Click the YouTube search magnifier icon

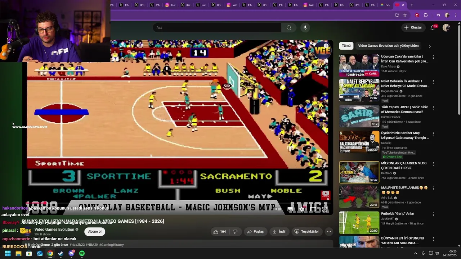coord(289,28)
